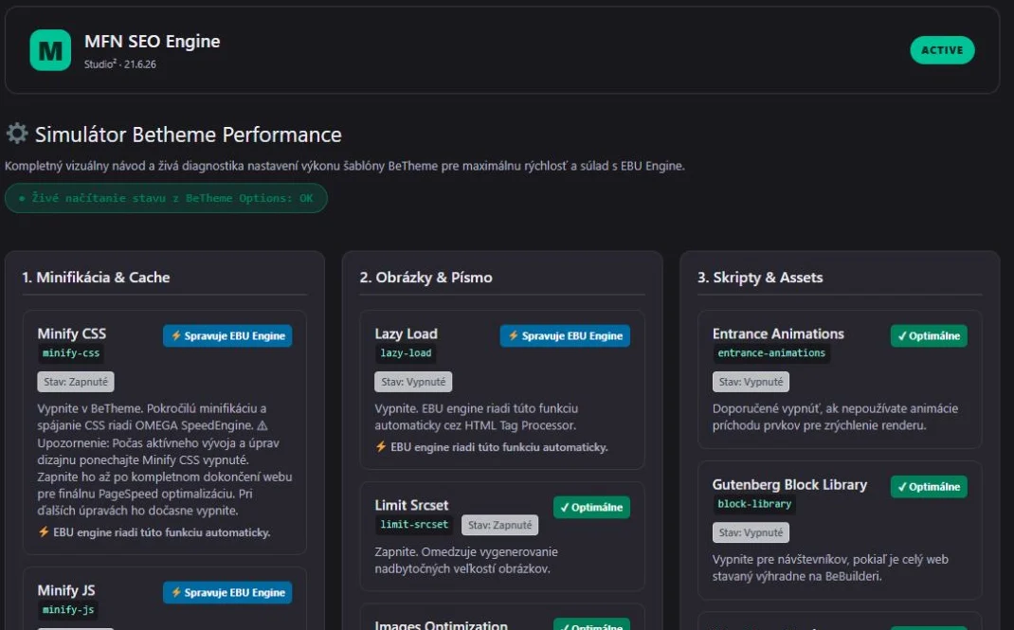Click the minify-js code tag
Viewport: 1014px width, 630px height.
pyautogui.click(x=68, y=609)
